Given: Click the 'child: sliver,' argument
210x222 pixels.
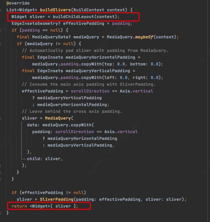Looking at the screenshot, I should pyautogui.click(x=45, y=159).
